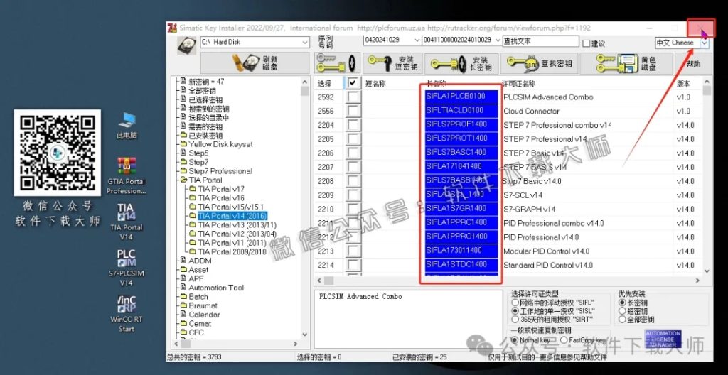Viewport: 728px width, 375px height.
Task: Select 工作地的单一授权 "SISL" radio option
Action: [515, 311]
